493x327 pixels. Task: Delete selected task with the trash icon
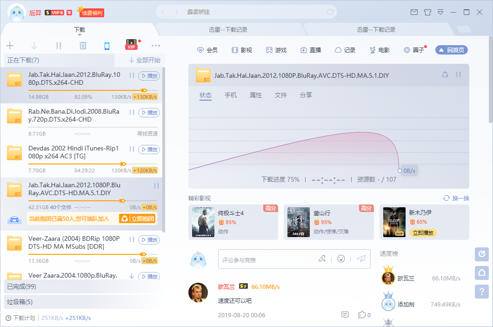coord(83,45)
